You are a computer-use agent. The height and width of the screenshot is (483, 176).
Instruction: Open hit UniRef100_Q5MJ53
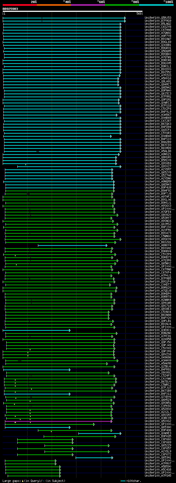(158, 18)
